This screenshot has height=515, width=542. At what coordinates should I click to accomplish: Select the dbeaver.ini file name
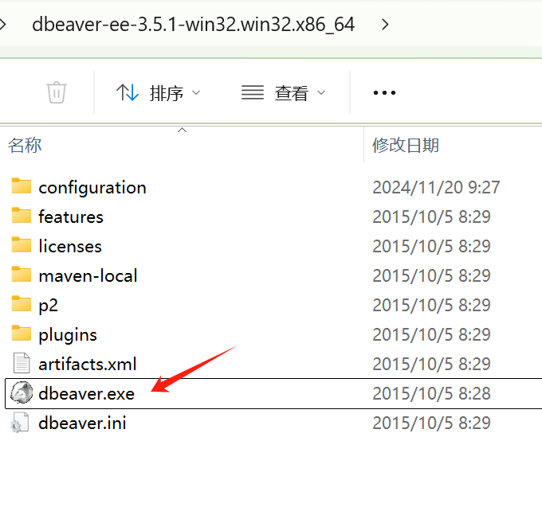pyautogui.click(x=82, y=423)
